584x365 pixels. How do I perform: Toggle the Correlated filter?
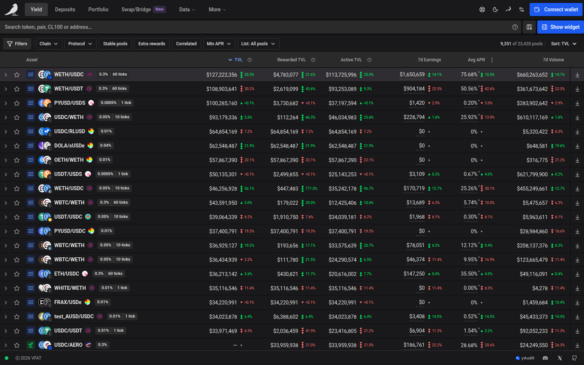186,44
